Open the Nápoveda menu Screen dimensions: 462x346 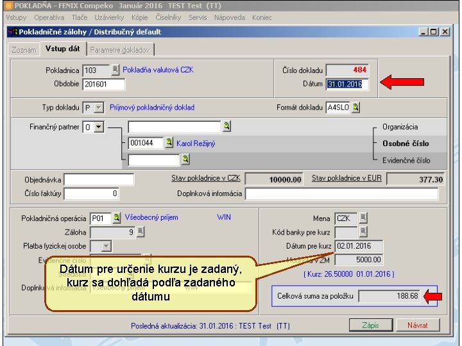point(230,18)
